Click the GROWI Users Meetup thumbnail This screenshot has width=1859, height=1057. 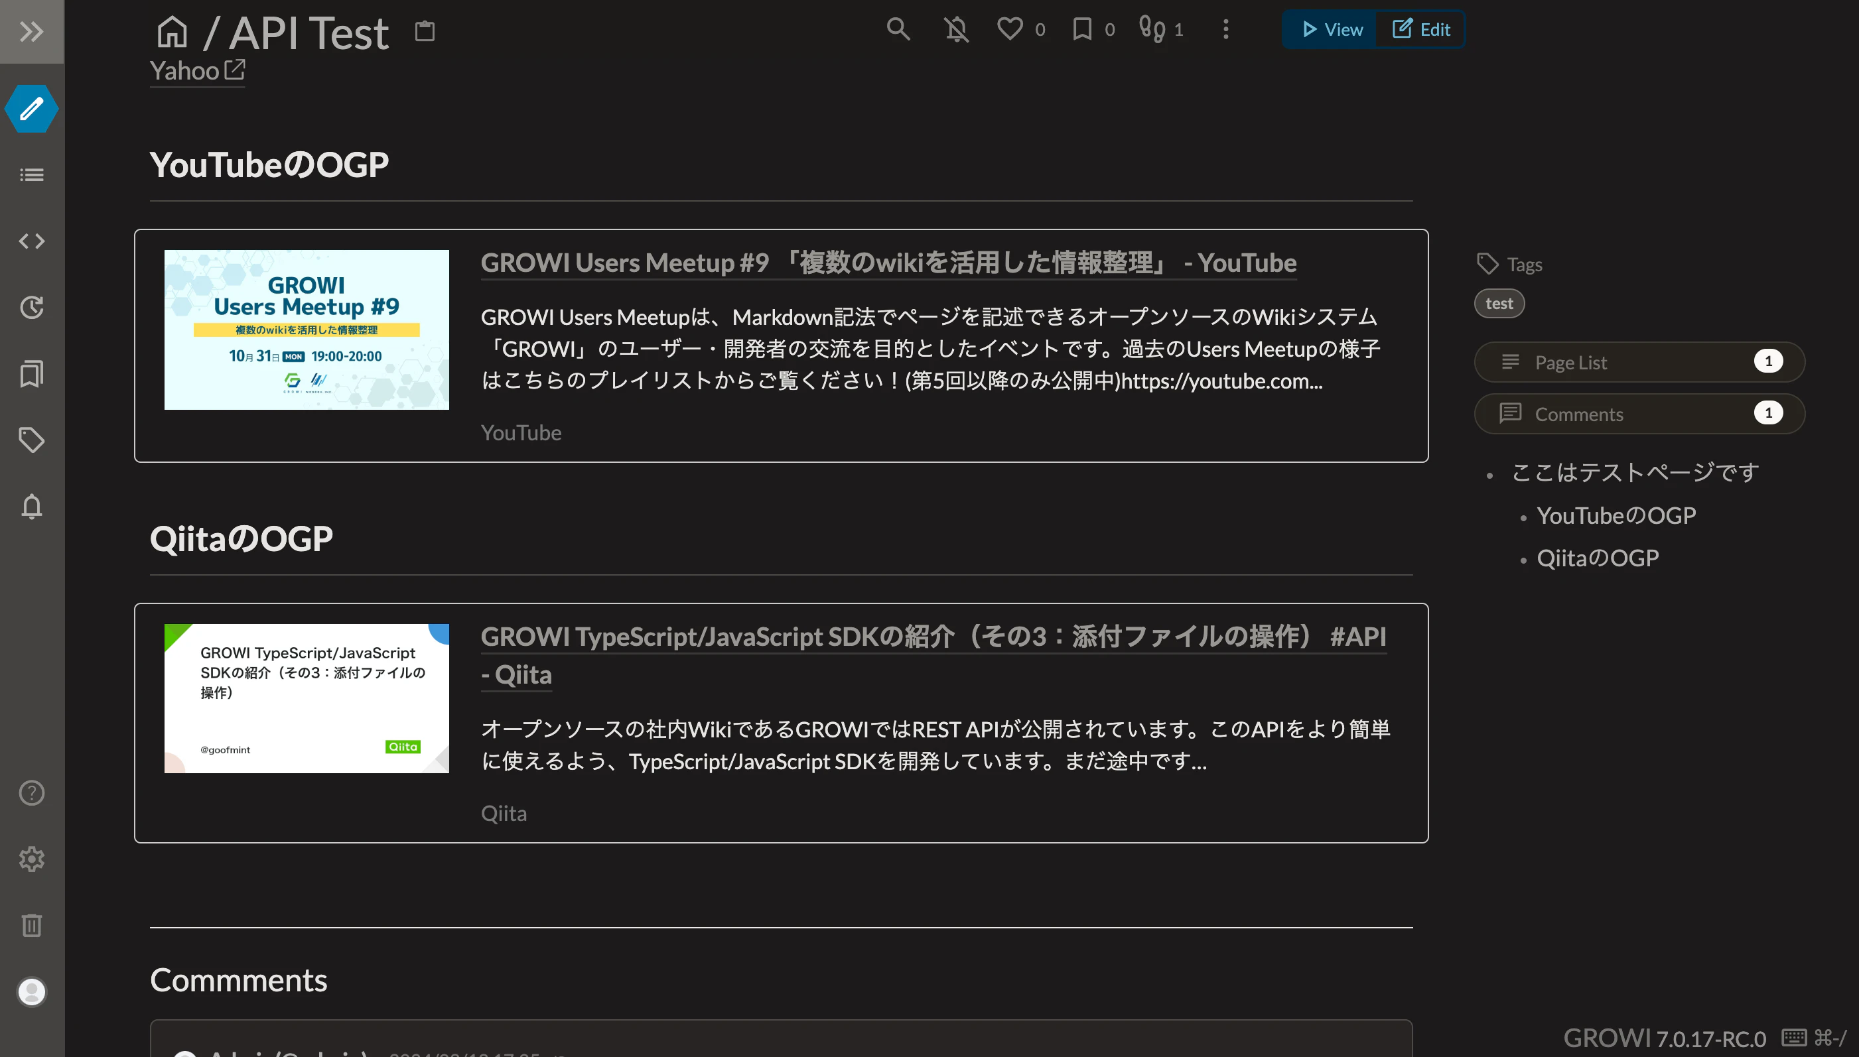click(x=307, y=330)
